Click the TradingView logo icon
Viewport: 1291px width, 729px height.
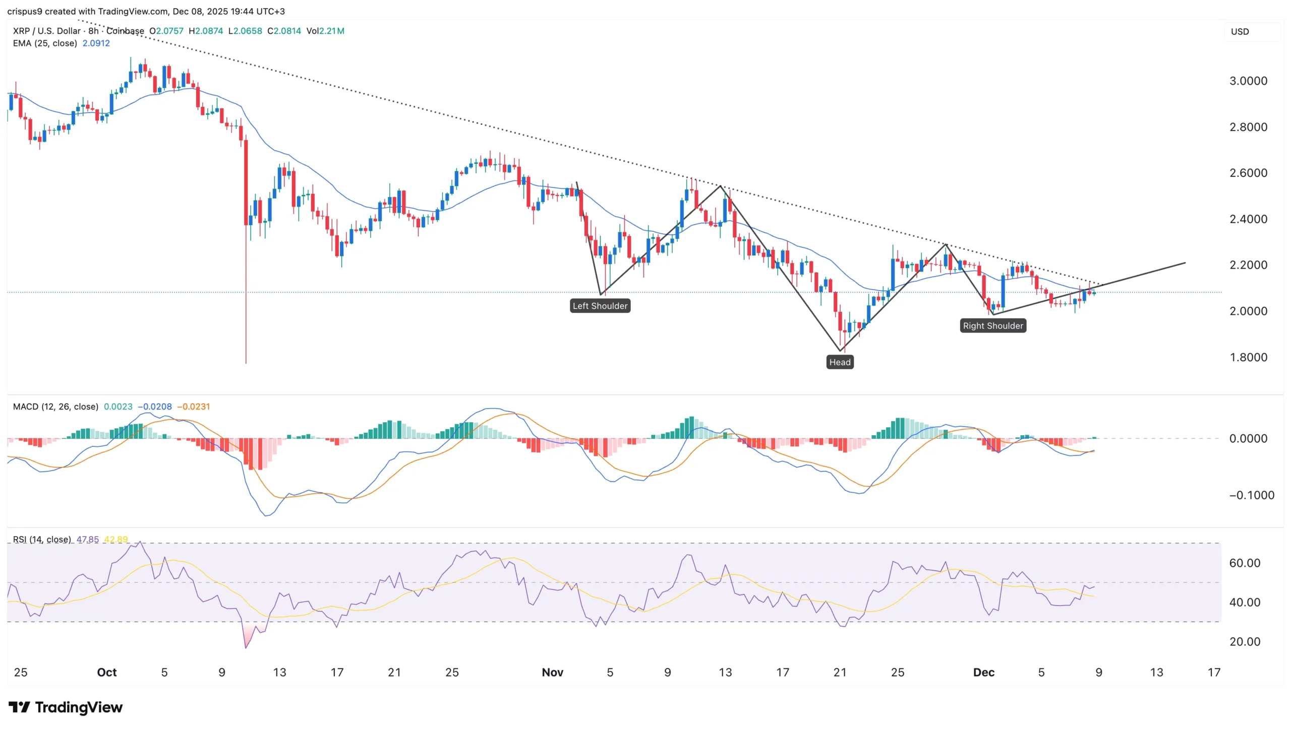[x=19, y=707]
